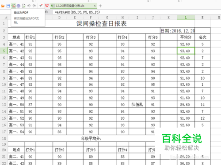221x165 pixels.
Task: Click the 高二、41 class cell
Action: pos(16,157)
